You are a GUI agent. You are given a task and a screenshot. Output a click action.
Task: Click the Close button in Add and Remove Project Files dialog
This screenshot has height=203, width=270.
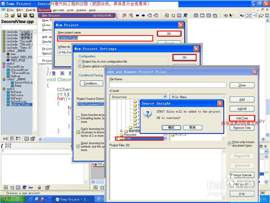click(x=242, y=85)
